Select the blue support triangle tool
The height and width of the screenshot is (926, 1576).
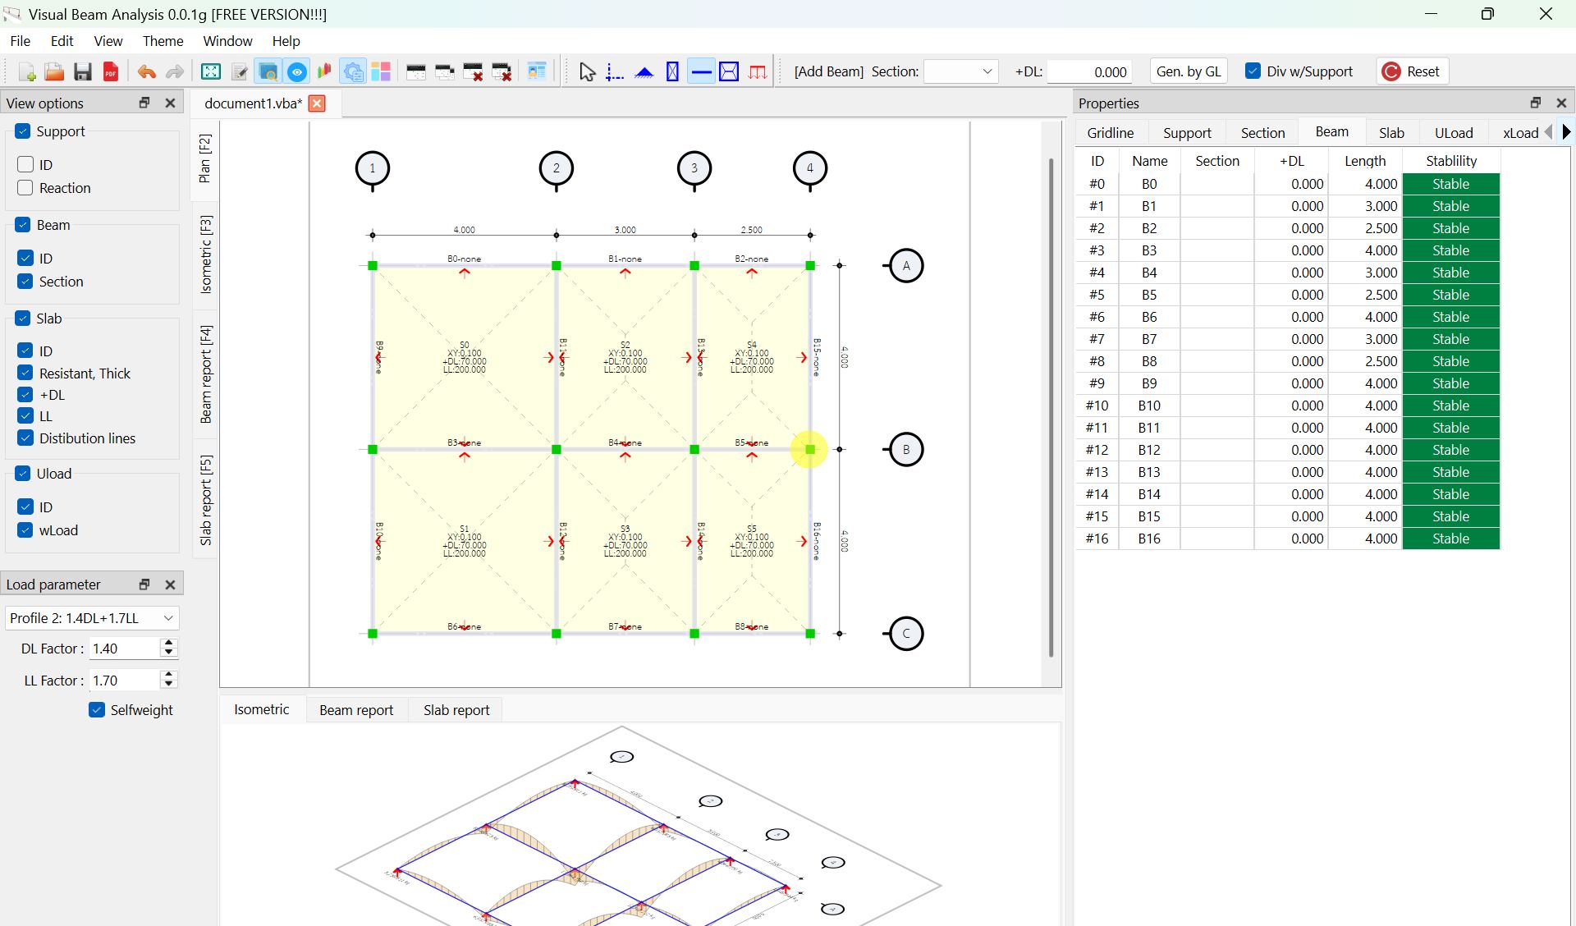pyautogui.click(x=644, y=72)
